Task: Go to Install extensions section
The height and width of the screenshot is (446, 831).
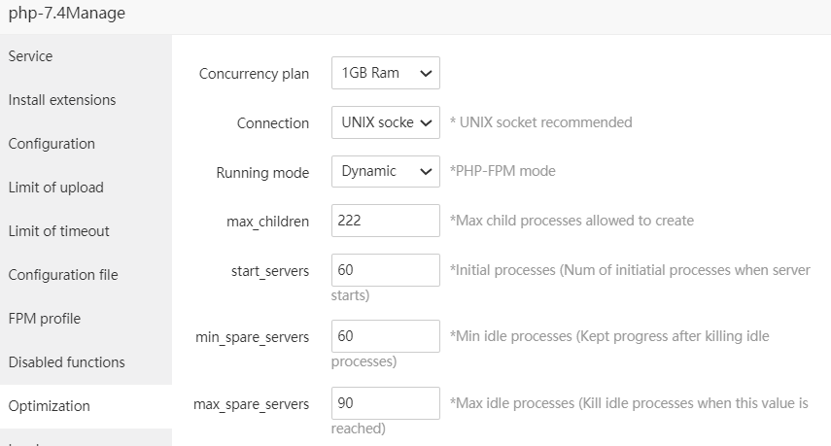Action: tap(62, 100)
